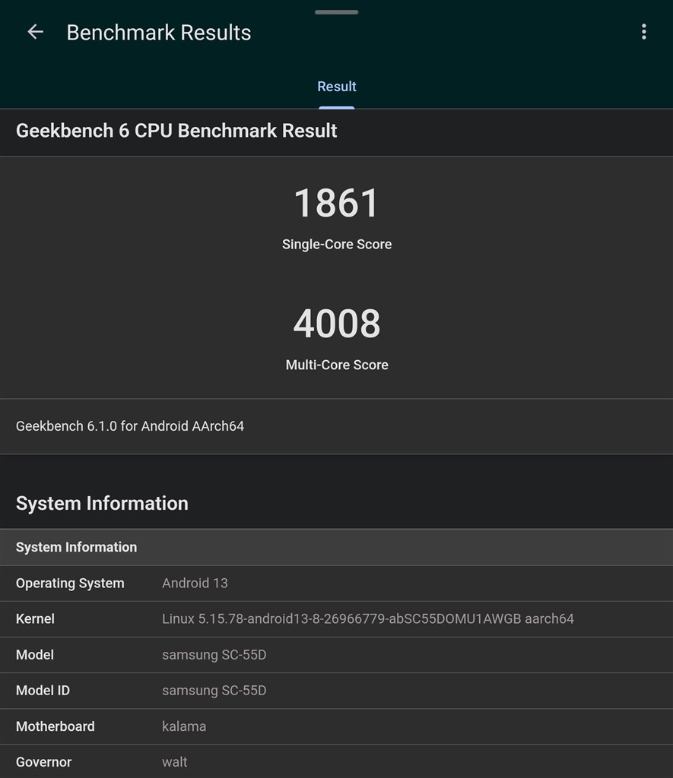Select the Result tab

pos(337,87)
